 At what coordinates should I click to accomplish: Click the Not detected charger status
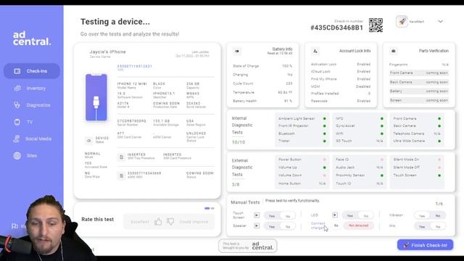pos(358,225)
